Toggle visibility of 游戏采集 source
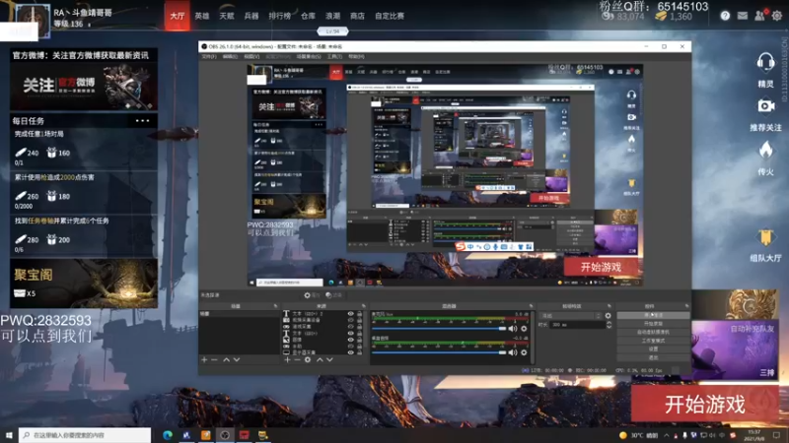The height and width of the screenshot is (443, 789). point(351,327)
